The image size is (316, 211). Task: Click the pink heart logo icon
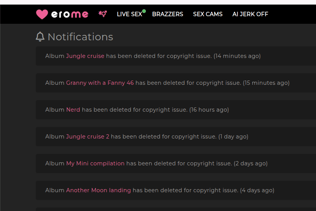tap(42, 14)
